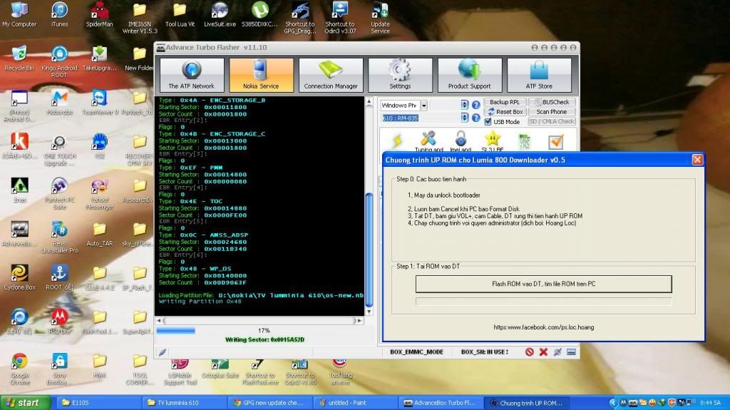730x410 pixels.
Task: Select the Shortcut to Odin3 v3.07 icon
Action: click(340, 18)
